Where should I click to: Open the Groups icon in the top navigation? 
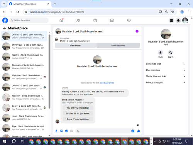(129, 20)
